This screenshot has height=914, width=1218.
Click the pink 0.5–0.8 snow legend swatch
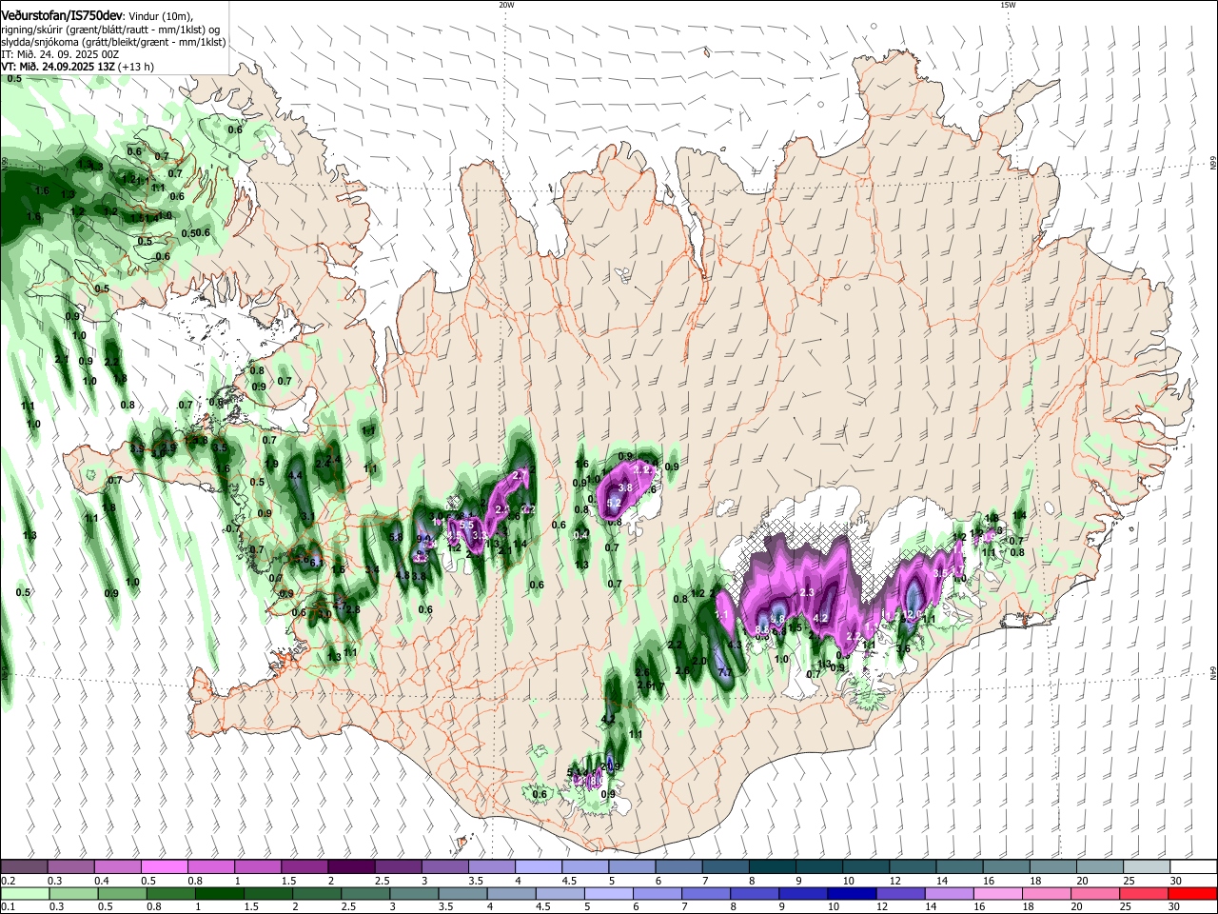point(164,867)
